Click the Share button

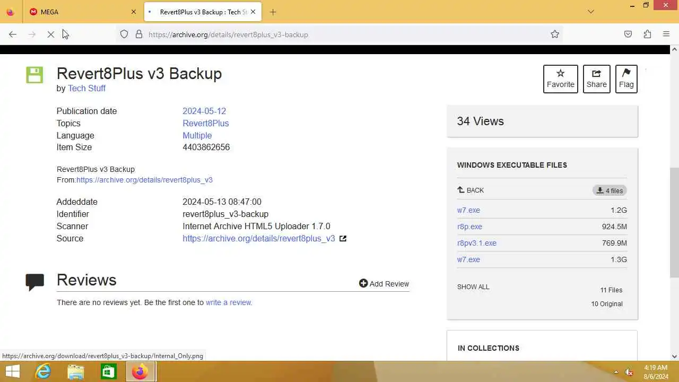[597, 79]
